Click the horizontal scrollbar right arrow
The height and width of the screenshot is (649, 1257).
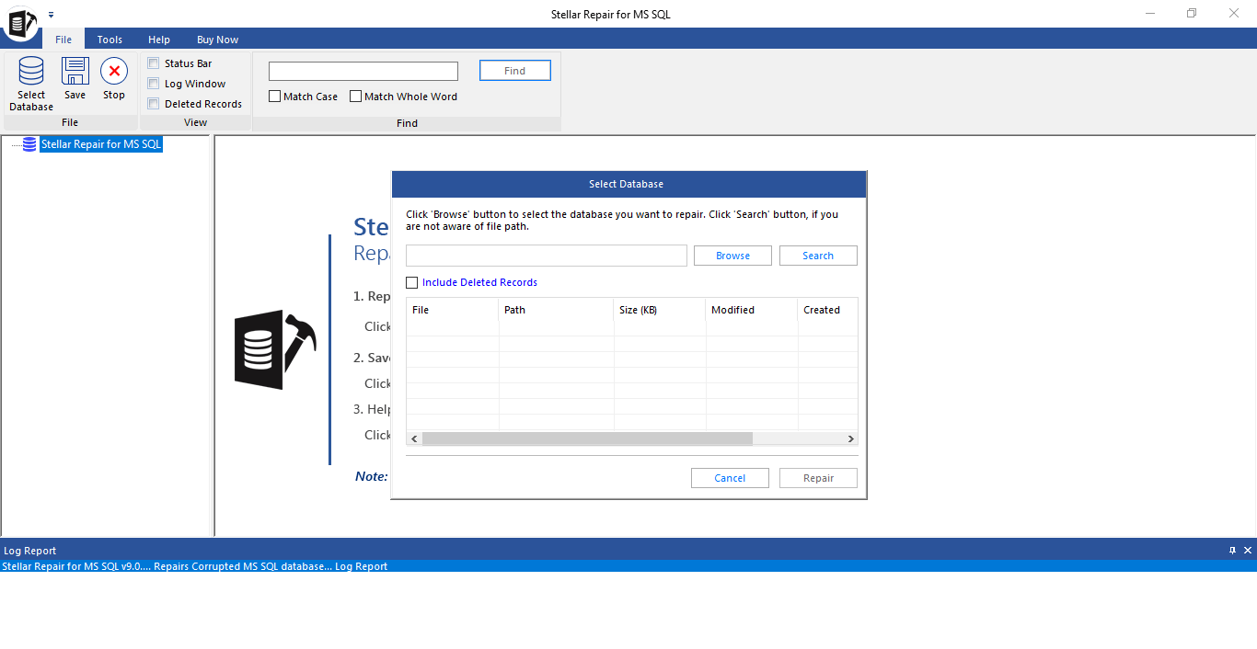point(850,438)
